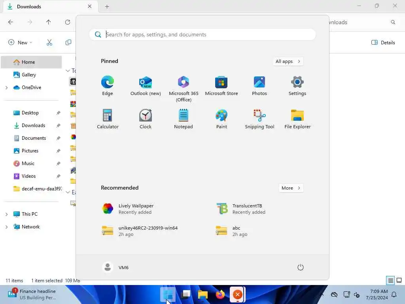Focus the Start menu search box

coord(202,34)
